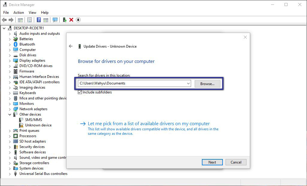The width and height of the screenshot is (307, 186).
Task: Open the Action menu
Action: [19, 13]
